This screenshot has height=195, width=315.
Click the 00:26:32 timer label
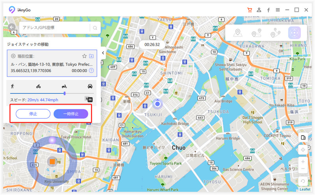(152, 44)
